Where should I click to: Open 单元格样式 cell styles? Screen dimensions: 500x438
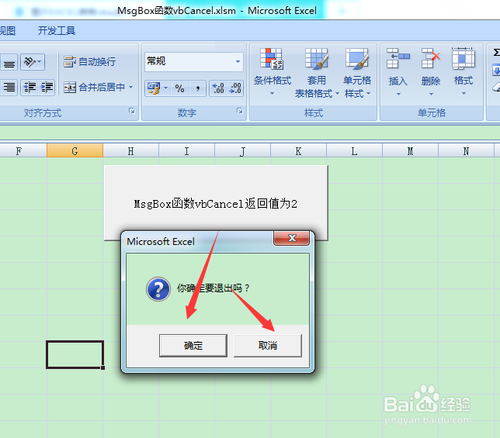tap(357, 73)
